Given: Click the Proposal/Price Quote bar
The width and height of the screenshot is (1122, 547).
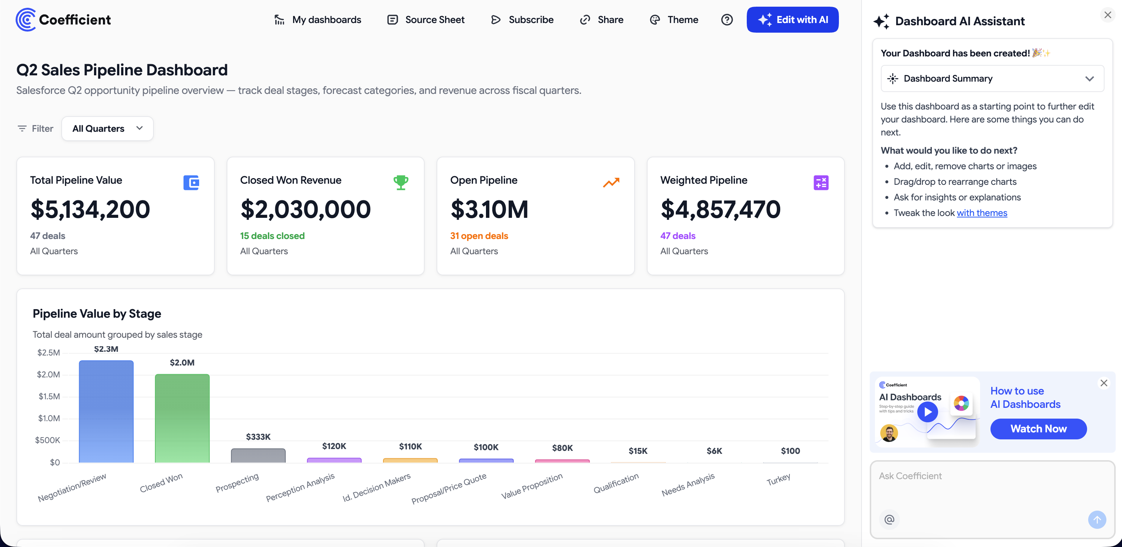Looking at the screenshot, I should tap(486, 461).
